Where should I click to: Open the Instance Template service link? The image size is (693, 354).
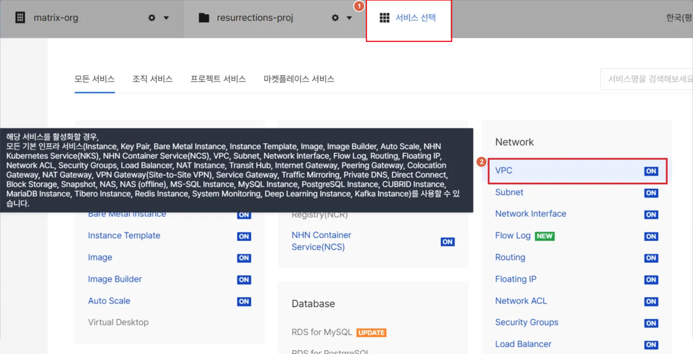tap(124, 236)
